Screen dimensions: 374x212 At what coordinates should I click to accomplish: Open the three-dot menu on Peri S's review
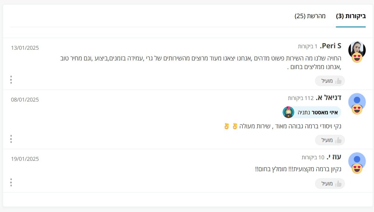click(x=11, y=79)
